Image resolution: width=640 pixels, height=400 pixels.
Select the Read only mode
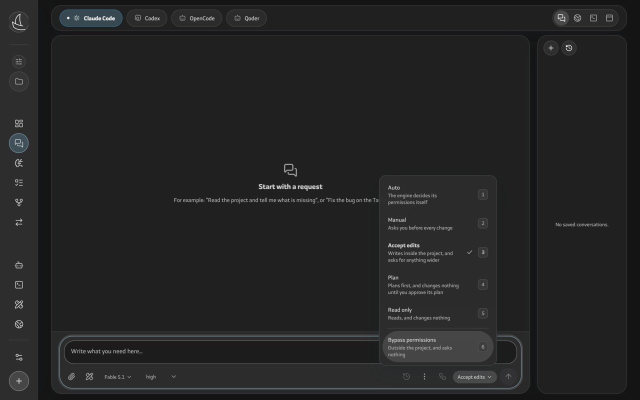coord(438,313)
